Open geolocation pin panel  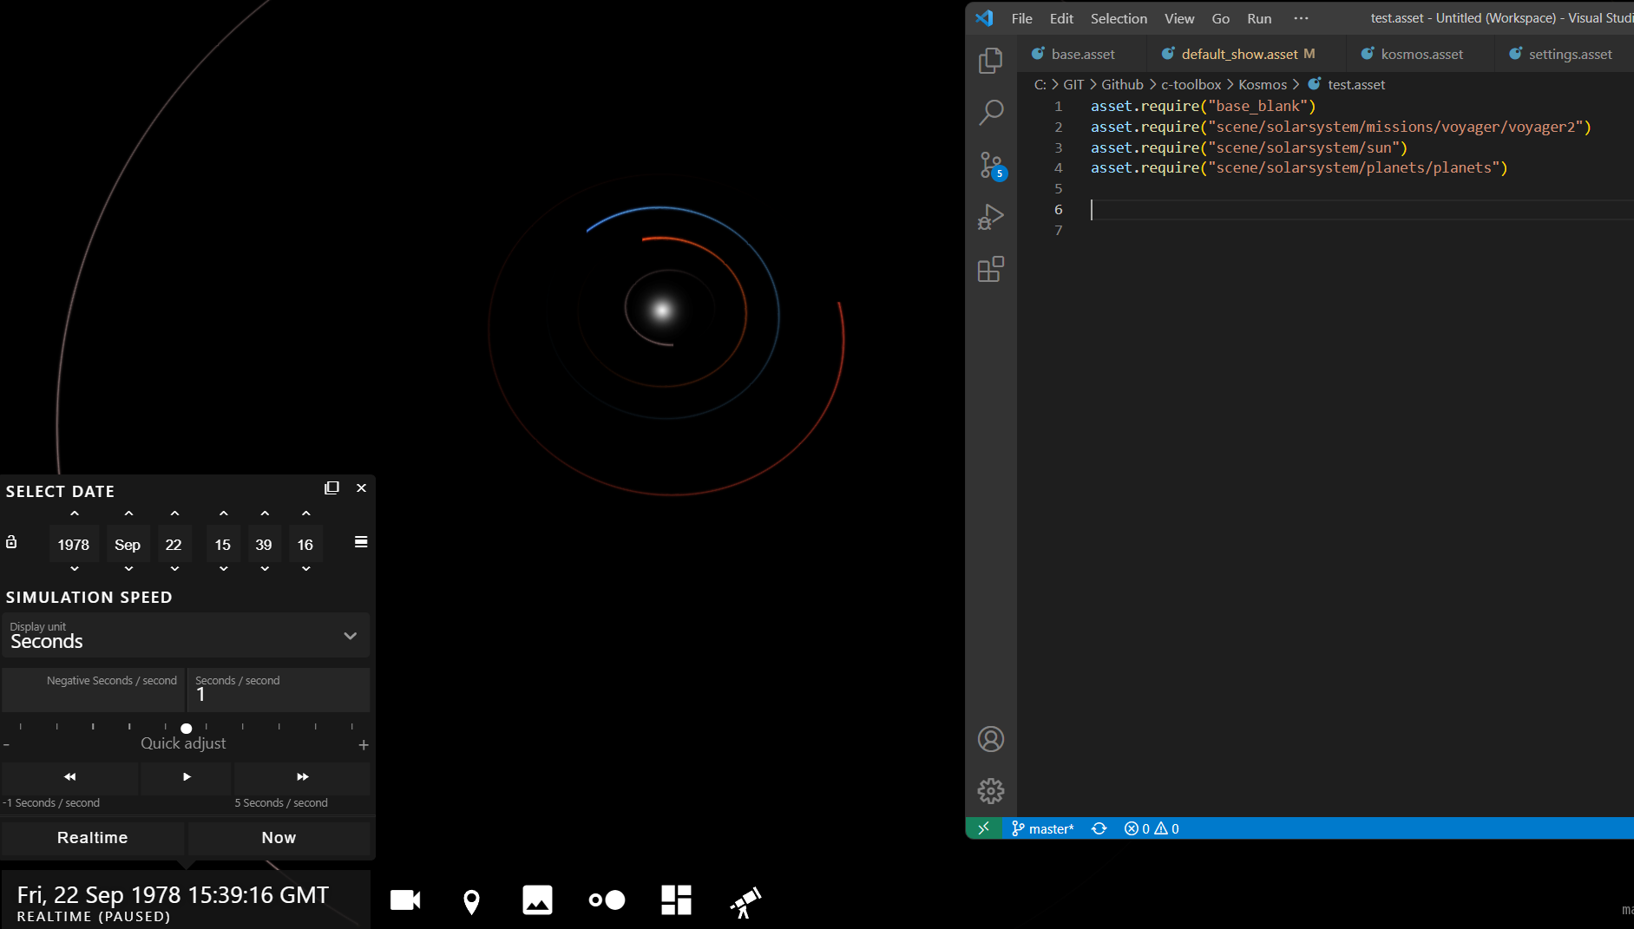tap(471, 902)
